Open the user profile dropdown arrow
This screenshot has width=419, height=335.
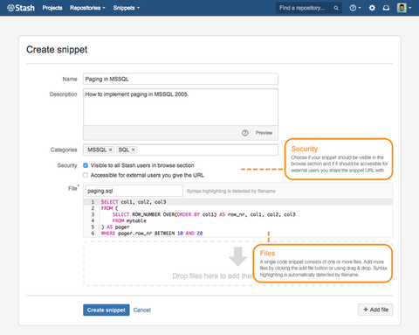tap(410, 8)
